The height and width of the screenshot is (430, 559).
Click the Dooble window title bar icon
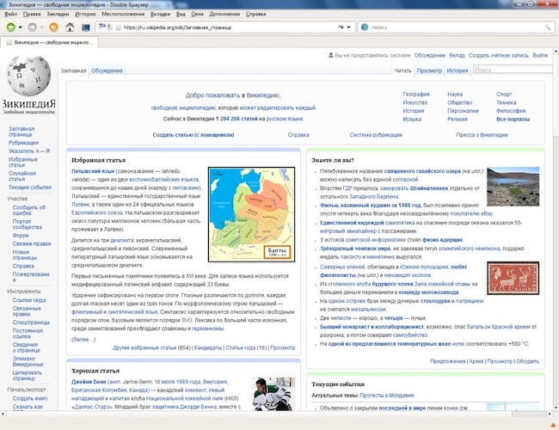pyautogui.click(x=3, y=4)
